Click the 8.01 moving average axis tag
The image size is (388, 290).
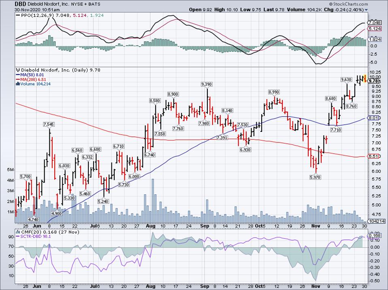pos(373,118)
